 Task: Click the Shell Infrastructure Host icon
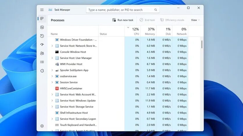pos(57,113)
